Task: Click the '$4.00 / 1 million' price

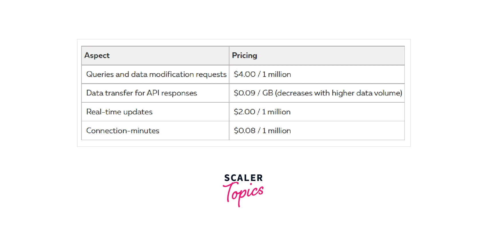Action: (262, 74)
